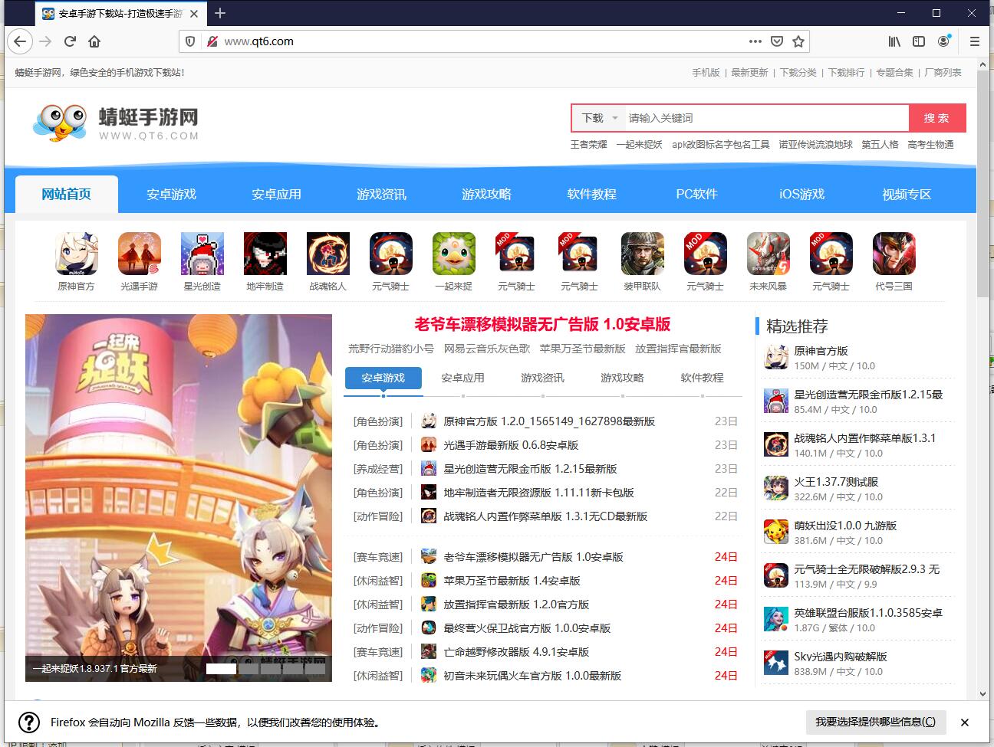This screenshot has width=994, height=747.
Task: Open 原神官方版 1.2.0 list entry
Action: click(548, 421)
